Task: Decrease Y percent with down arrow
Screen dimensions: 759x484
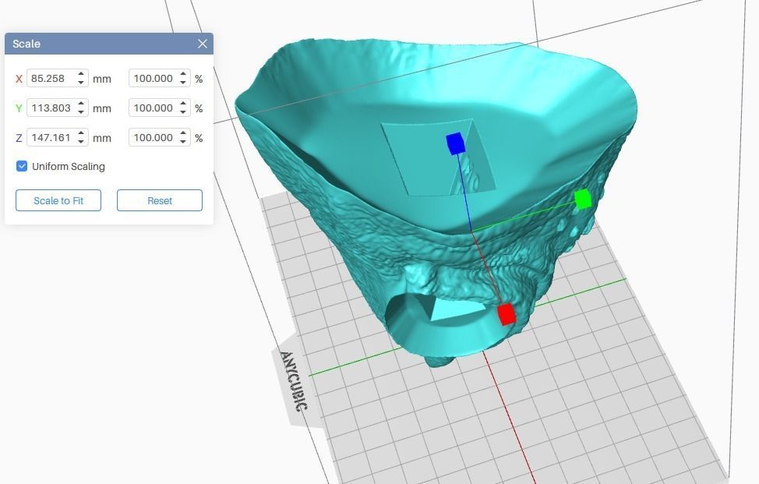Action: tap(183, 112)
